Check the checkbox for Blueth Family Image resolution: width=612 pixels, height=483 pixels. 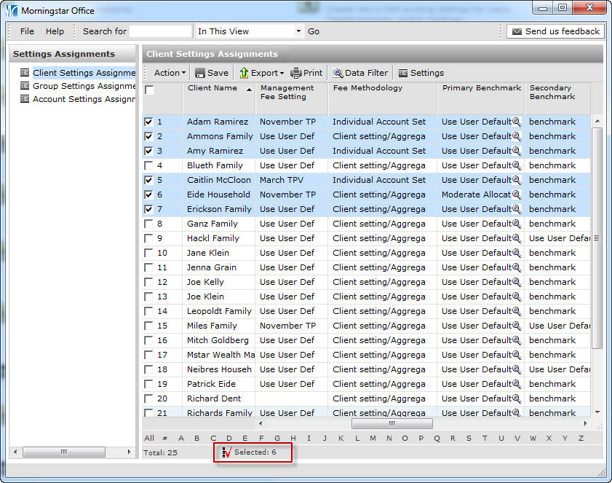tap(148, 165)
